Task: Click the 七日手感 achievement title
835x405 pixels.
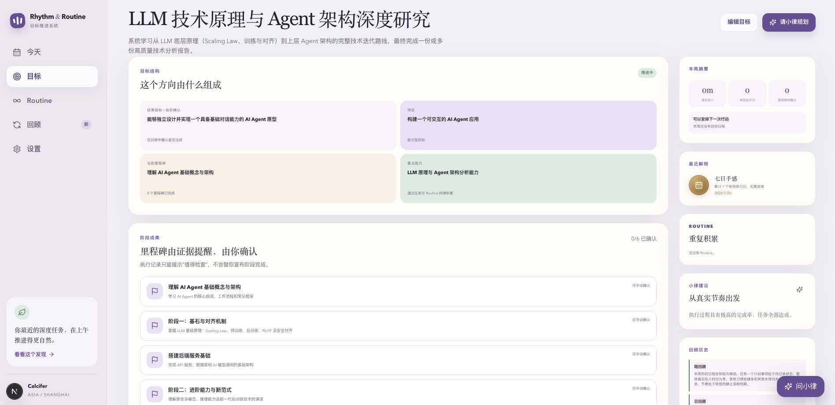Action: [x=725, y=179]
